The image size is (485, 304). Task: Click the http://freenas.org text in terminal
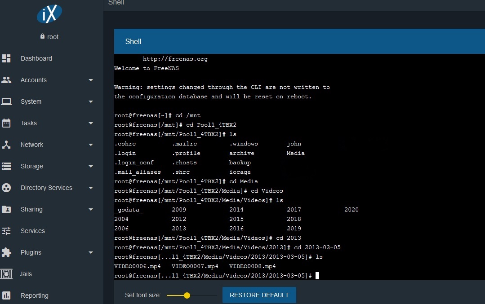[175, 59]
